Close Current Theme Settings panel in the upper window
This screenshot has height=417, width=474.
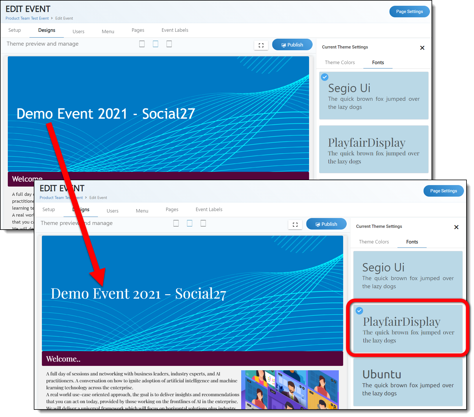422,48
